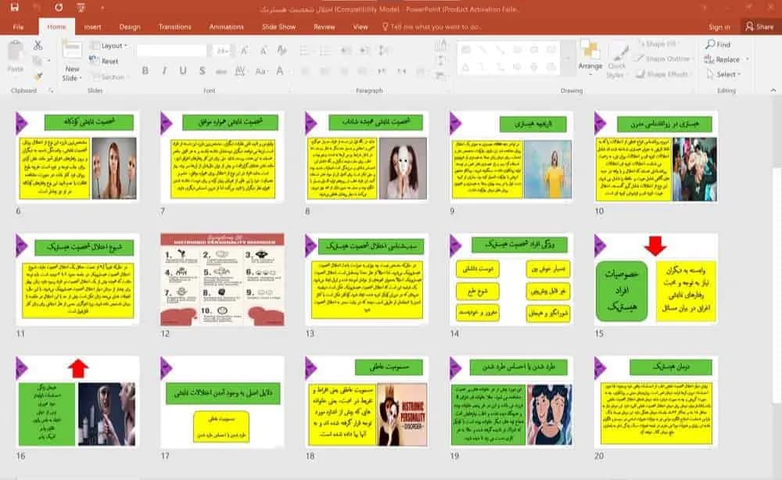Collapse the ribbon with the chevron arrow
This screenshot has height=480, width=782.
click(x=773, y=90)
